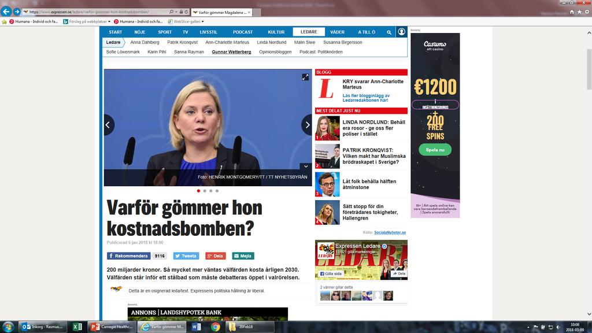Click the page vertical scrollbar thumb

tap(589, 69)
